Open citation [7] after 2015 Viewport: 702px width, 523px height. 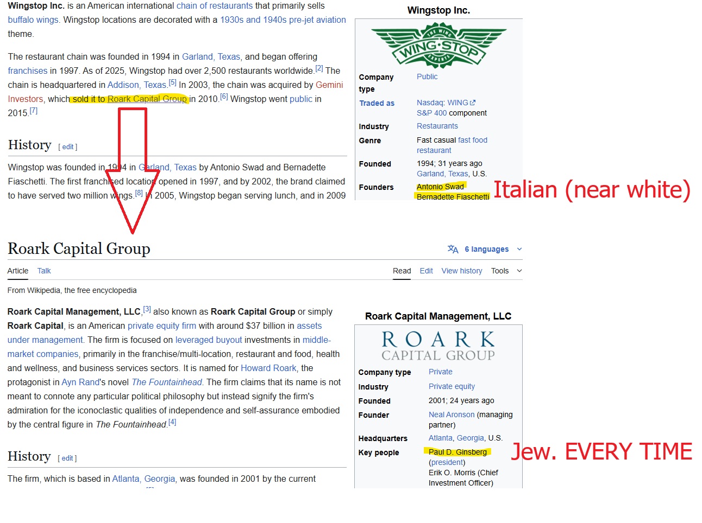[x=34, y=111]
